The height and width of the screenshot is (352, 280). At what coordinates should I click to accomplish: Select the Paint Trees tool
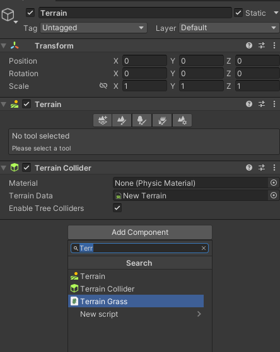click(142, 120)
